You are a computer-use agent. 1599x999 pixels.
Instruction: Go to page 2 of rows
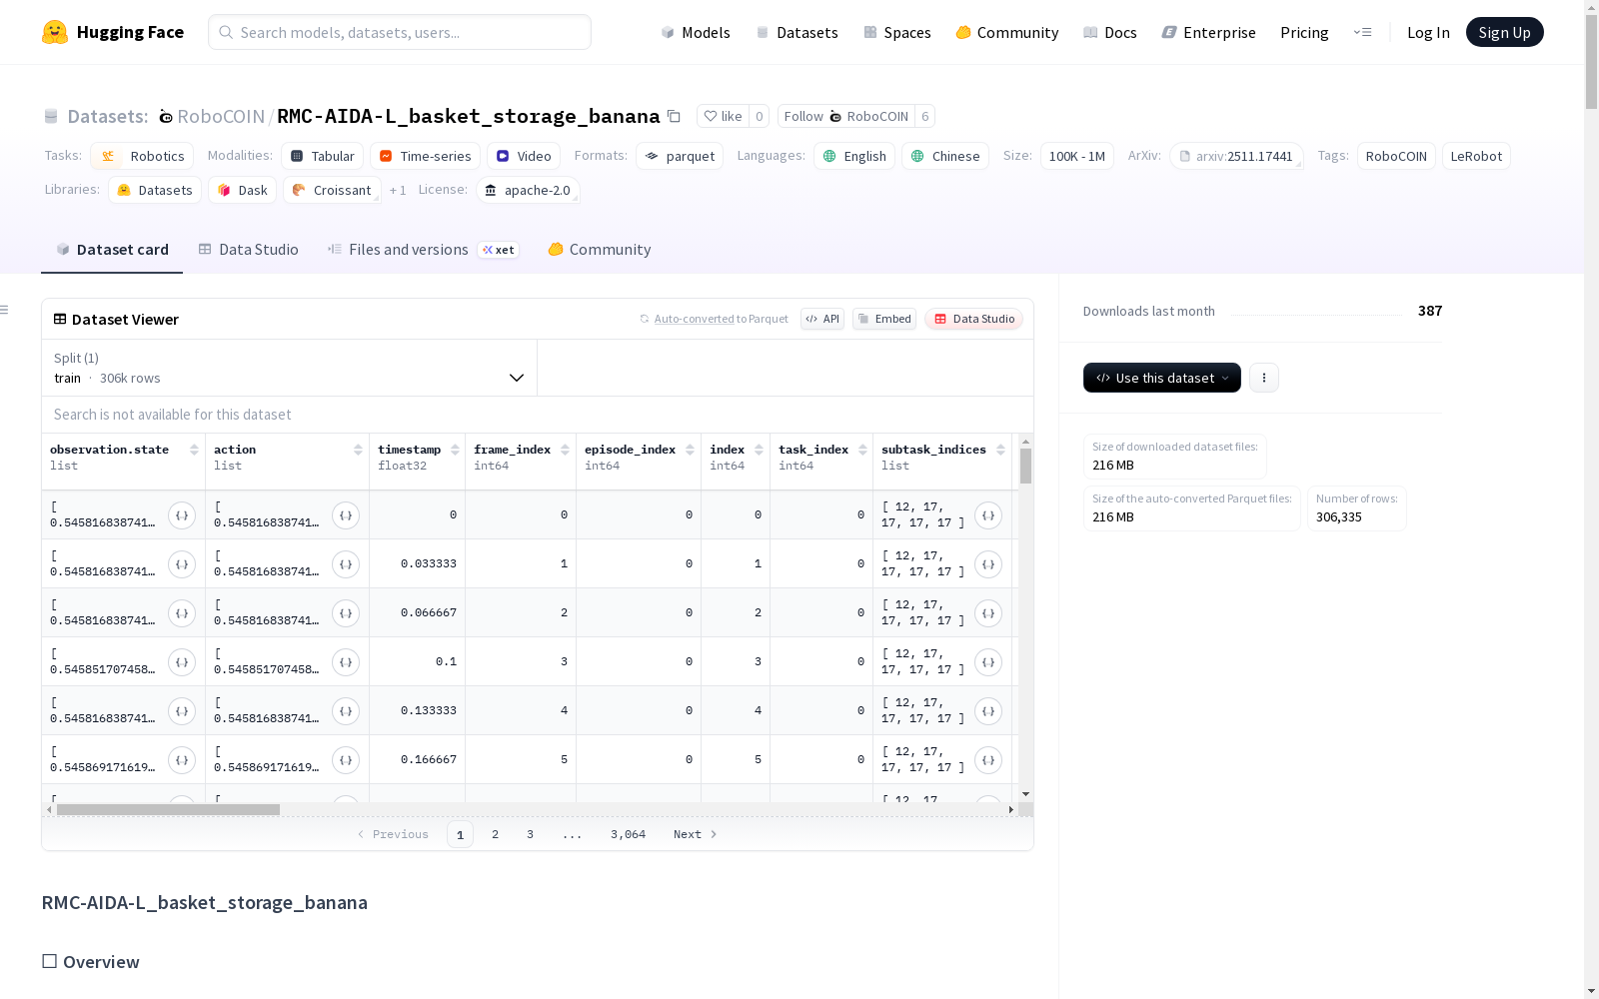(x=495, y=834)
